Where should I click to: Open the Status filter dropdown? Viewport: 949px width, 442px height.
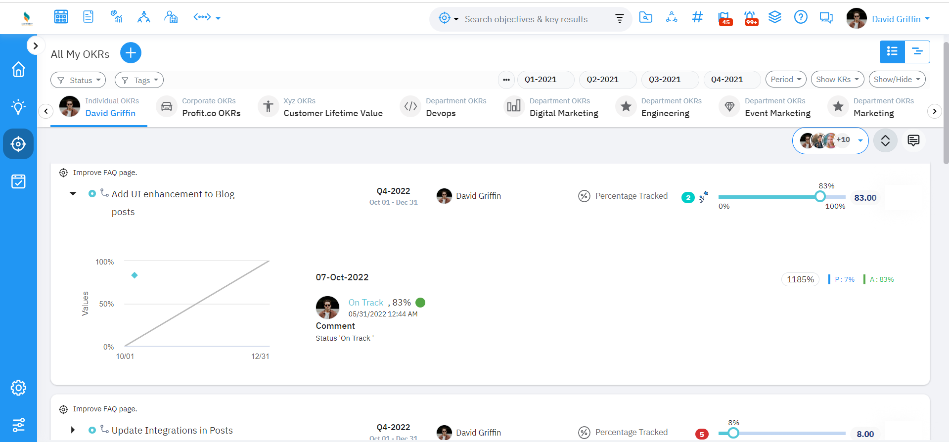78,80
